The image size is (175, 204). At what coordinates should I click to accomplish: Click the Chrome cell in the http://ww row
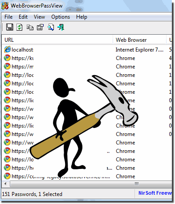(126, 143)
